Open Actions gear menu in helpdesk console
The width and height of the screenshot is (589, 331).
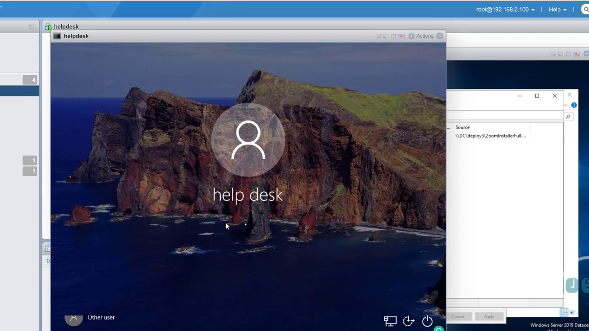point(421,36)
